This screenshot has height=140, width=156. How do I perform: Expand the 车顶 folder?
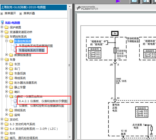pyautogui.click(x=6, y=64)
